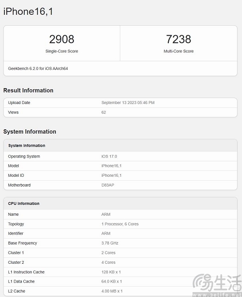This screenshot has height=297, width=242.
Task: Select the 3.78 GHz value
Action: (x=110, y=243)
